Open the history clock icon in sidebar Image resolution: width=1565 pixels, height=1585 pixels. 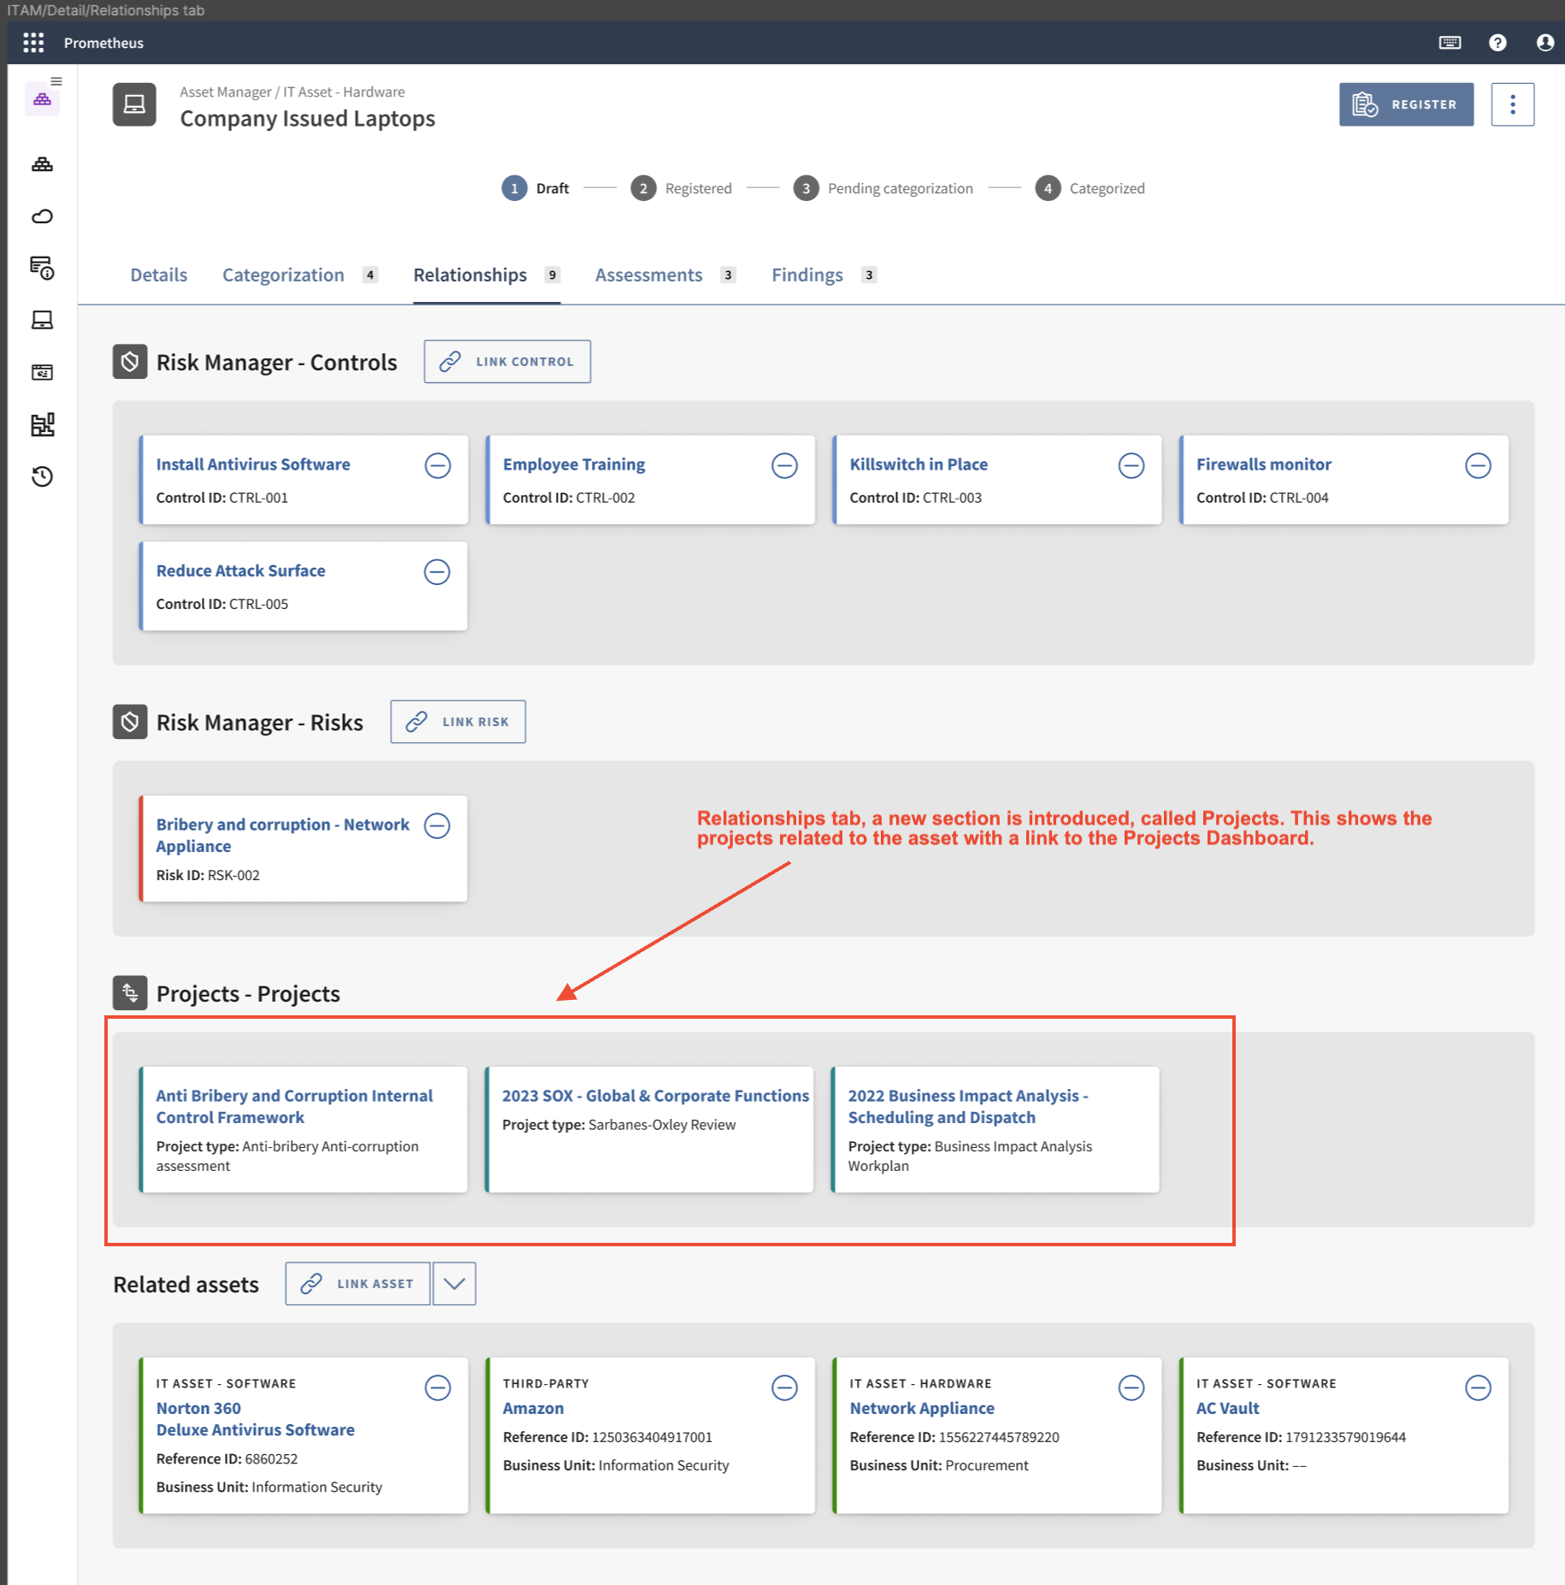pyautogui.click(x=42, y=476)
